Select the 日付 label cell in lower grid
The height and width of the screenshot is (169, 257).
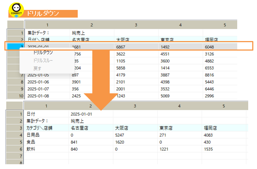(47, 114)
